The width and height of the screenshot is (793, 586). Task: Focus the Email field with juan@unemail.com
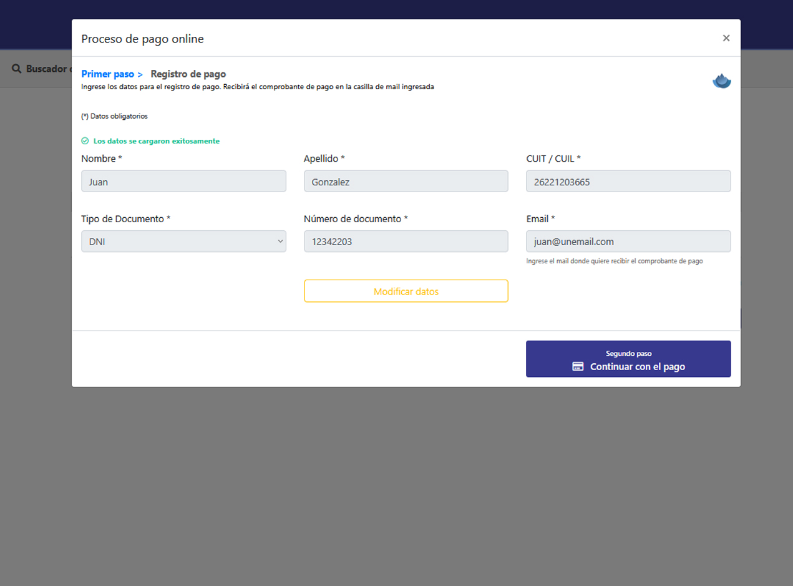[628, 242]
